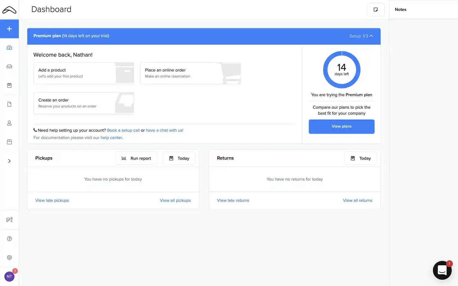Open the Intercom chat bubble
The width and height of the screenshot is (458, 286).
click(x=442, y=270)
